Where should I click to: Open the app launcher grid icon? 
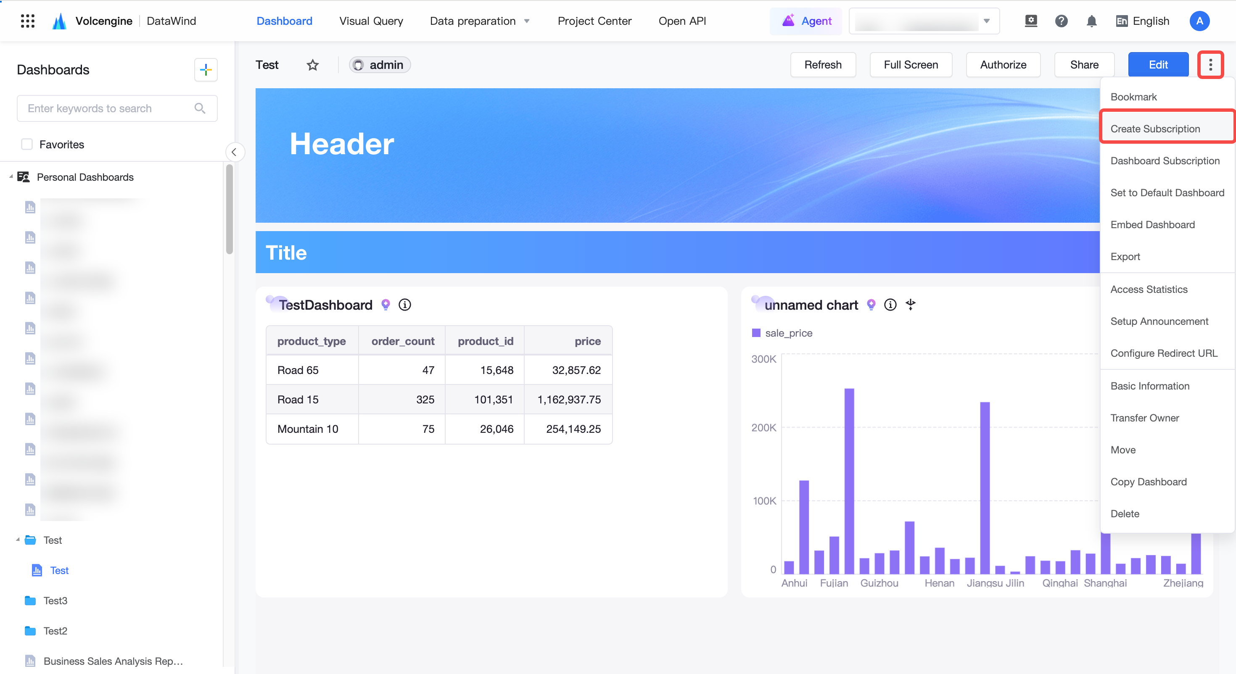tap(28, 21)
